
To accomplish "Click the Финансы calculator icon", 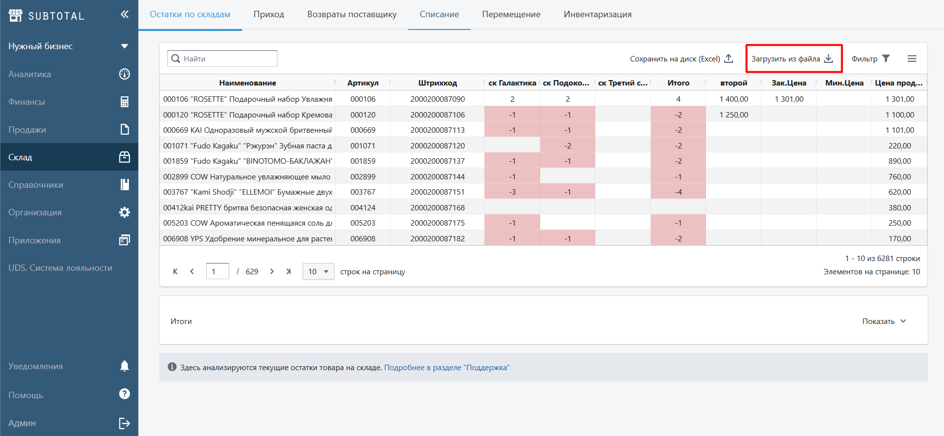I will [x=124, y=102].
